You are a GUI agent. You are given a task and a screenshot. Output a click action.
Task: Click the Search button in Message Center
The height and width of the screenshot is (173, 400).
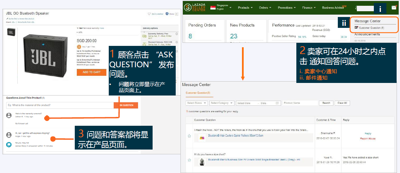click(326, 103)
